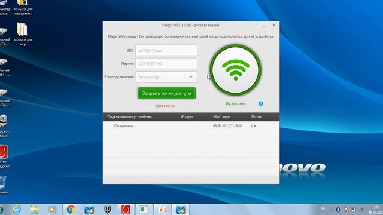Click the network signal tray icon
Image resolution: width=383 pixels, height=215 pixels.
point(361,210)
